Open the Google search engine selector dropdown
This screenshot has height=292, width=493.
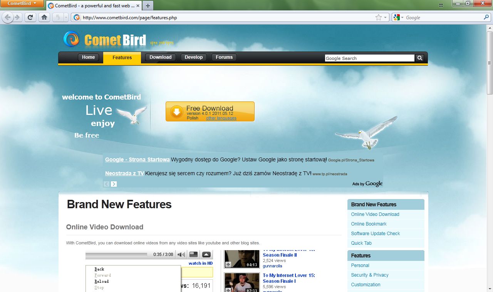pyautogui.click(x=402, y=17)
